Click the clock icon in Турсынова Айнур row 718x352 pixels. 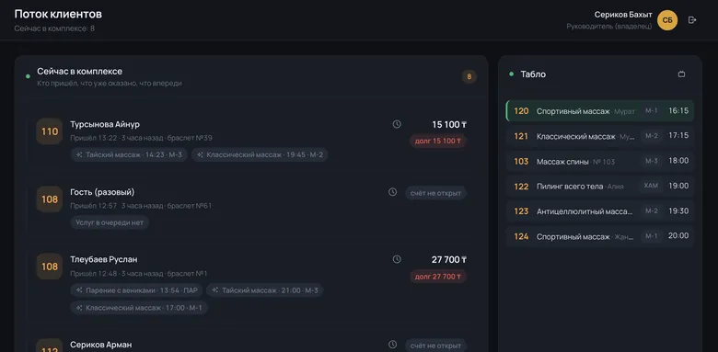397,124
